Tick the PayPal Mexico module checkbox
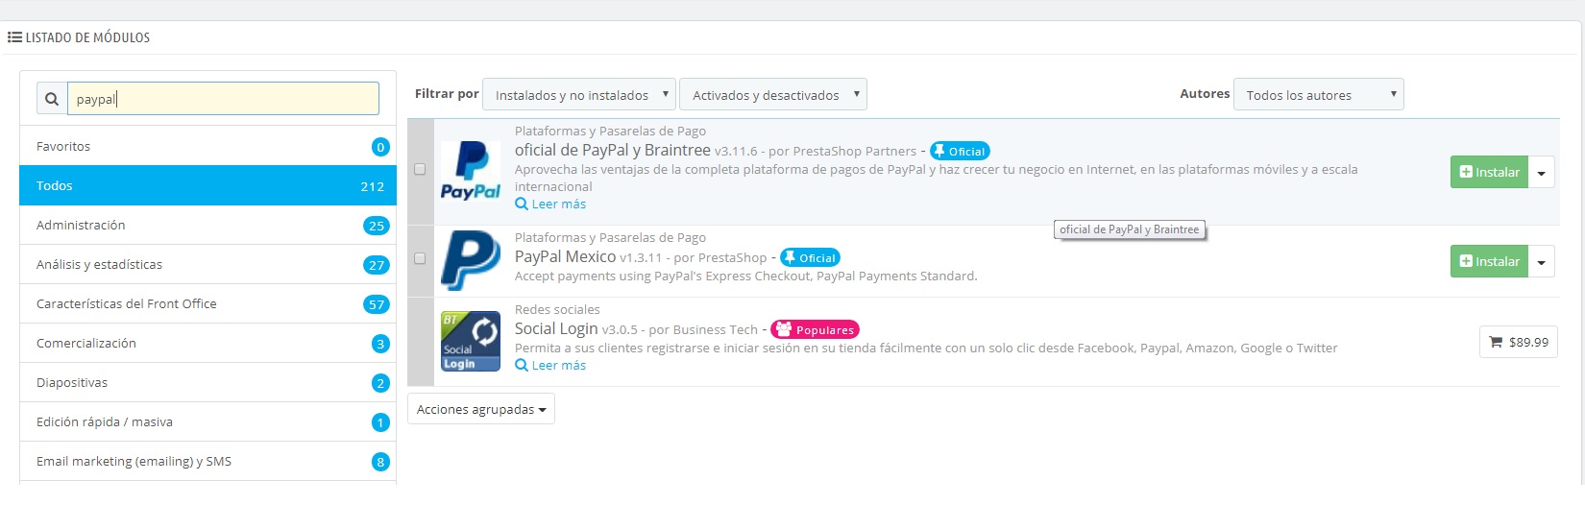1585x505 pixels. pos(420,258)
